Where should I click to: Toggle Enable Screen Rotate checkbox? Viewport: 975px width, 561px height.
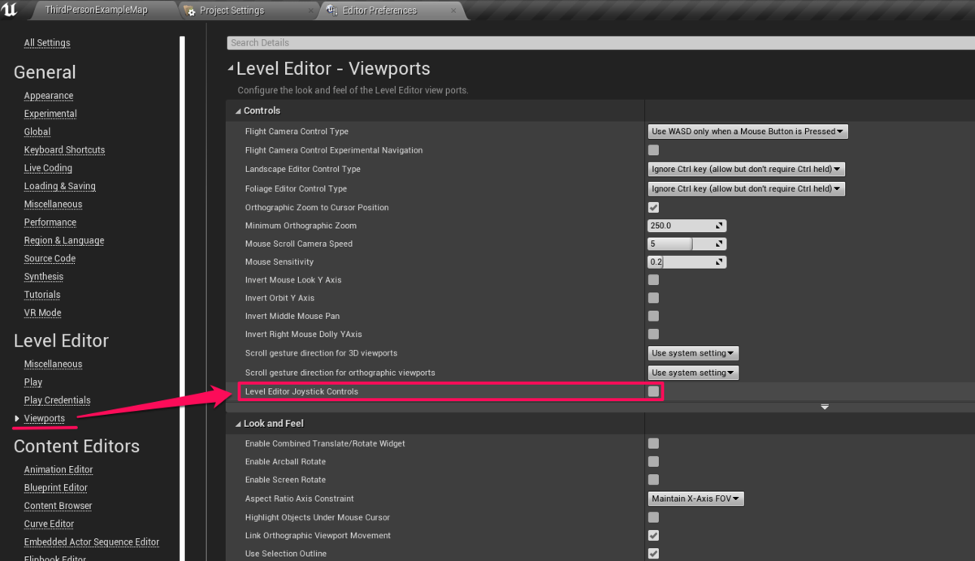[653, 480]
